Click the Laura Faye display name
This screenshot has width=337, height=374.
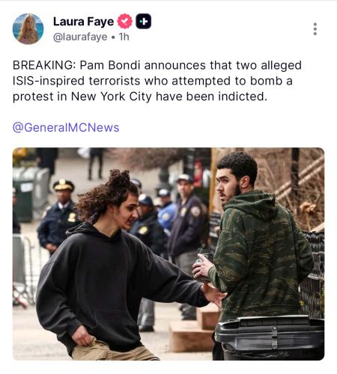click(83, 22)
